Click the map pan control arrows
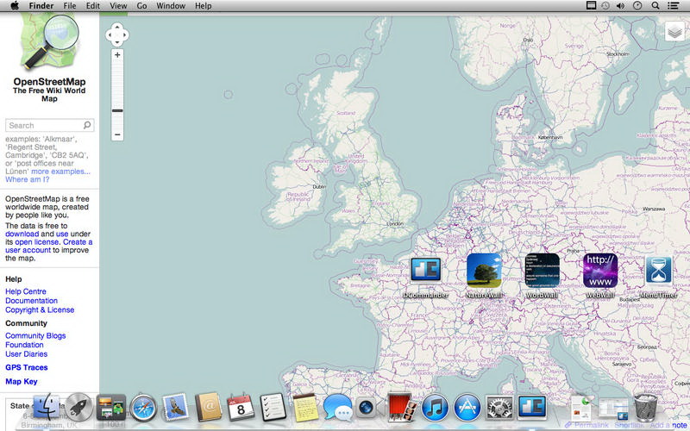The image size is (690, 431). pos(117,35)
